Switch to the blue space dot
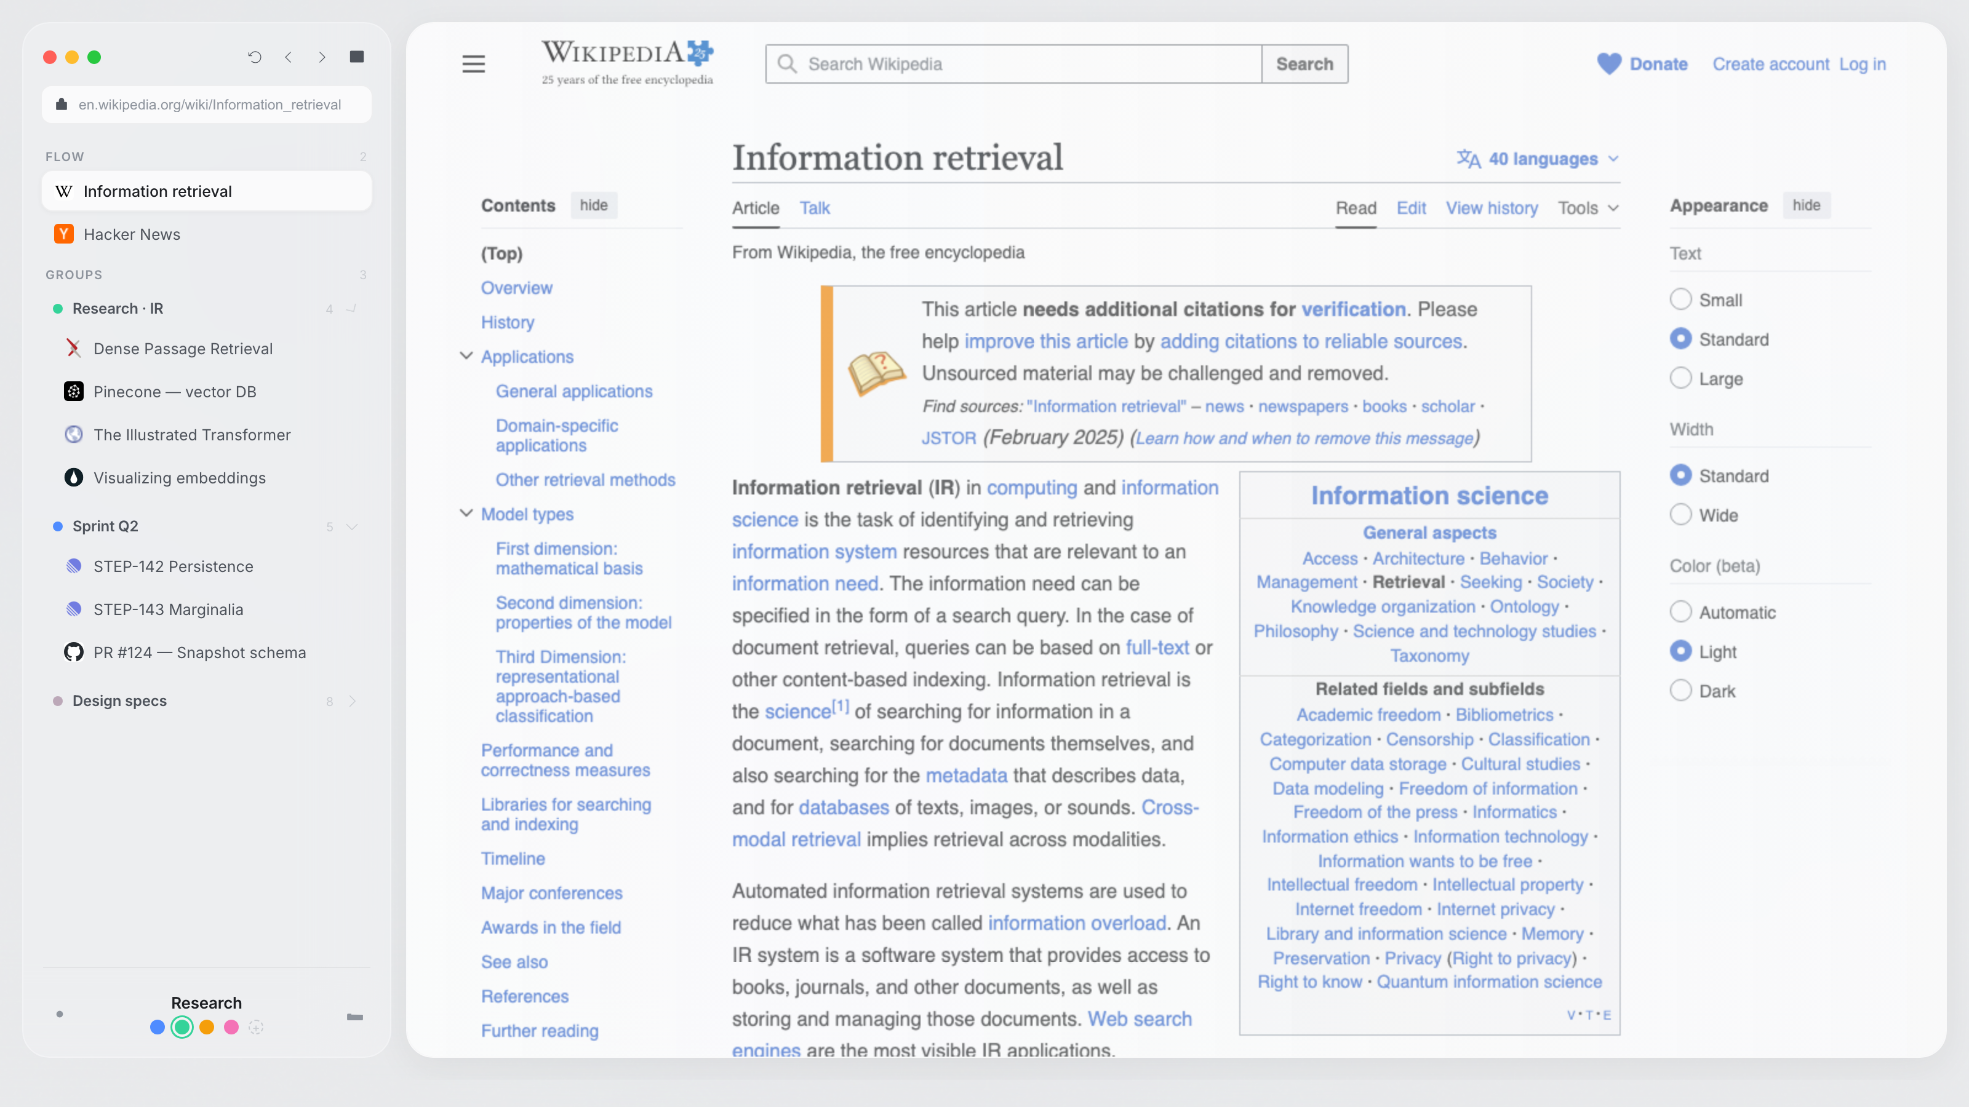Viewport: 1969px width, 1107px height. [x=158, y=1028]
